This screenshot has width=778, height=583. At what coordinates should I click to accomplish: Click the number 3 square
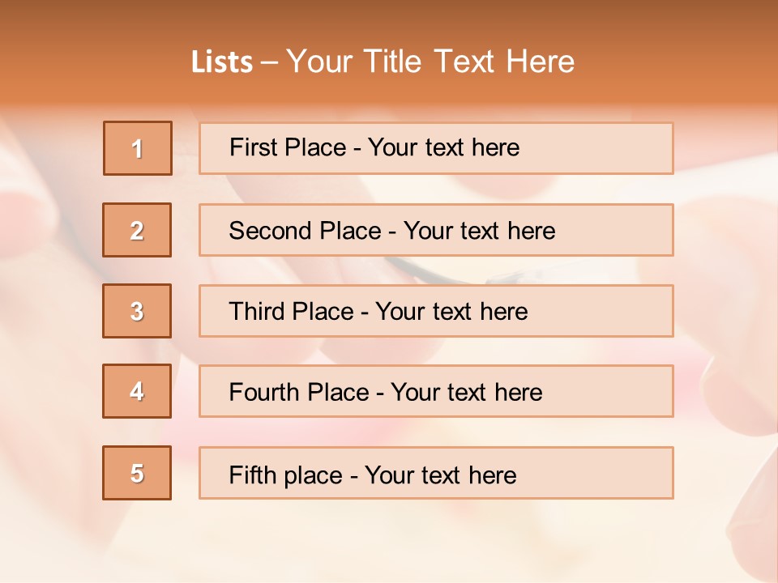click(137, 311)
